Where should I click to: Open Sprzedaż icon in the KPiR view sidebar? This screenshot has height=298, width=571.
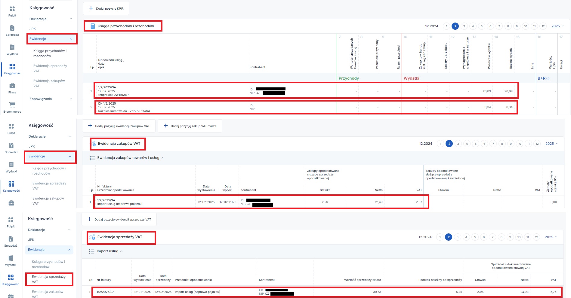[12, 28]
